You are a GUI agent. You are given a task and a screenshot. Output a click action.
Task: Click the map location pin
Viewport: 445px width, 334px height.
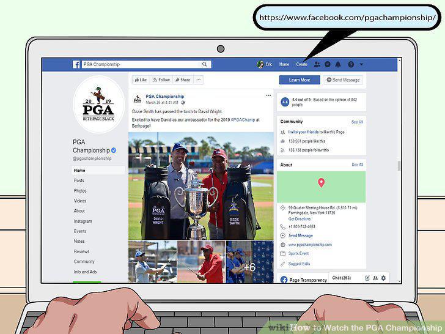click(322, 183)
